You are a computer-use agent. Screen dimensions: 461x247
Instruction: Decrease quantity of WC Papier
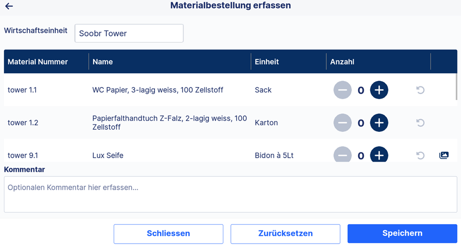point(342,90)
